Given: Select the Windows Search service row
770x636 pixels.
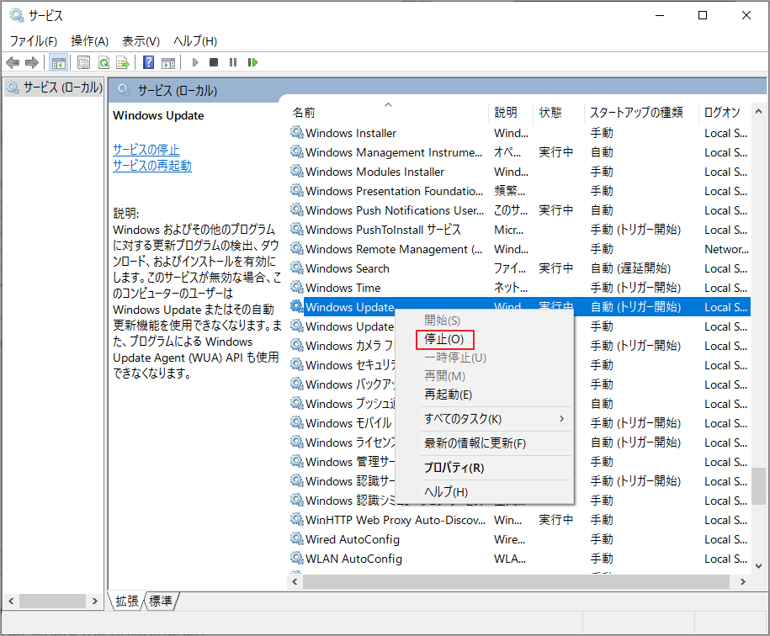Looking at the screenshot, I should pyautogui.click(x=519, y=268).
